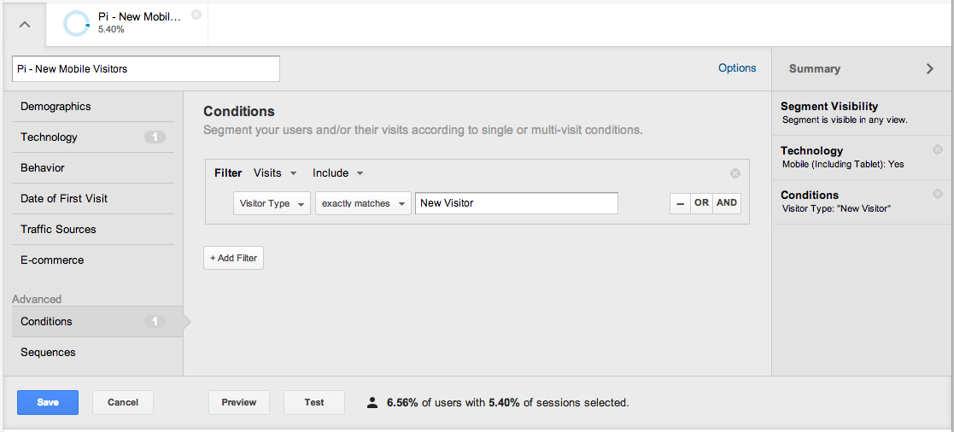Viewport: 954px width, 432px height.
Task: Click the New Visitor value field
Action: (x=517, y=203)
